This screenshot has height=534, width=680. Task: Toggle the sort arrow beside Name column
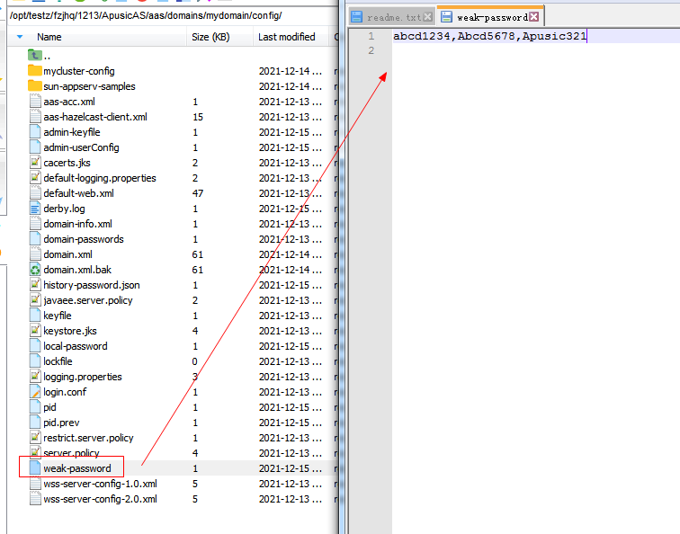[x=20, y=37]
